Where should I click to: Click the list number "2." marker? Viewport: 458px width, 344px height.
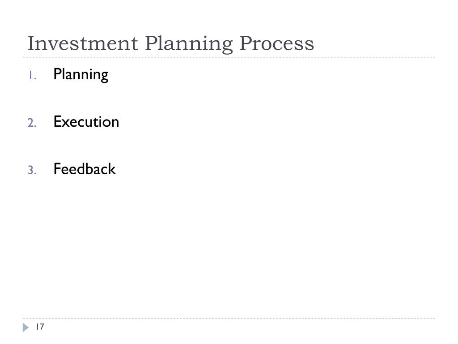point(32,123)
